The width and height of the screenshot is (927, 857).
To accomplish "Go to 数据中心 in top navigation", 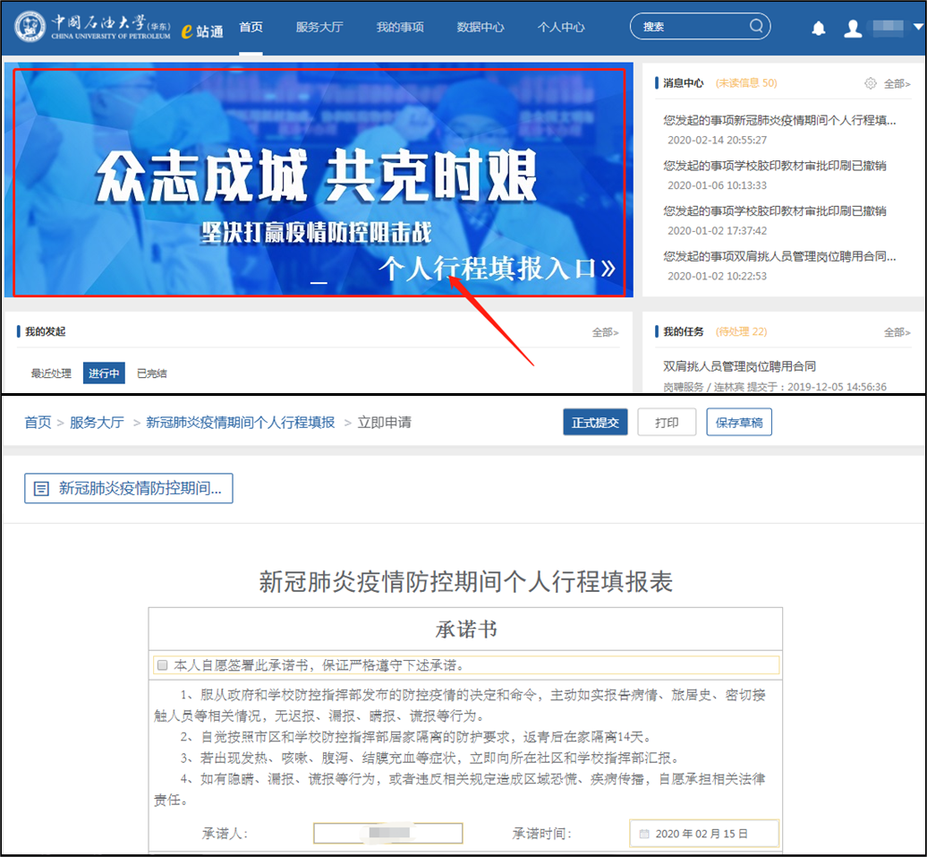I will pyautogui.click(x=481, y=27).
